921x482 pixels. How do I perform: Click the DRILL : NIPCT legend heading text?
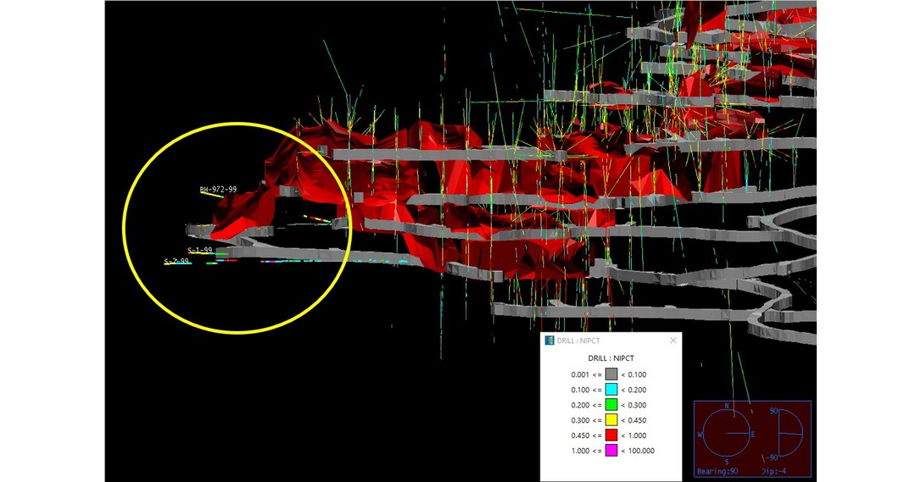[x=611, y=357]
